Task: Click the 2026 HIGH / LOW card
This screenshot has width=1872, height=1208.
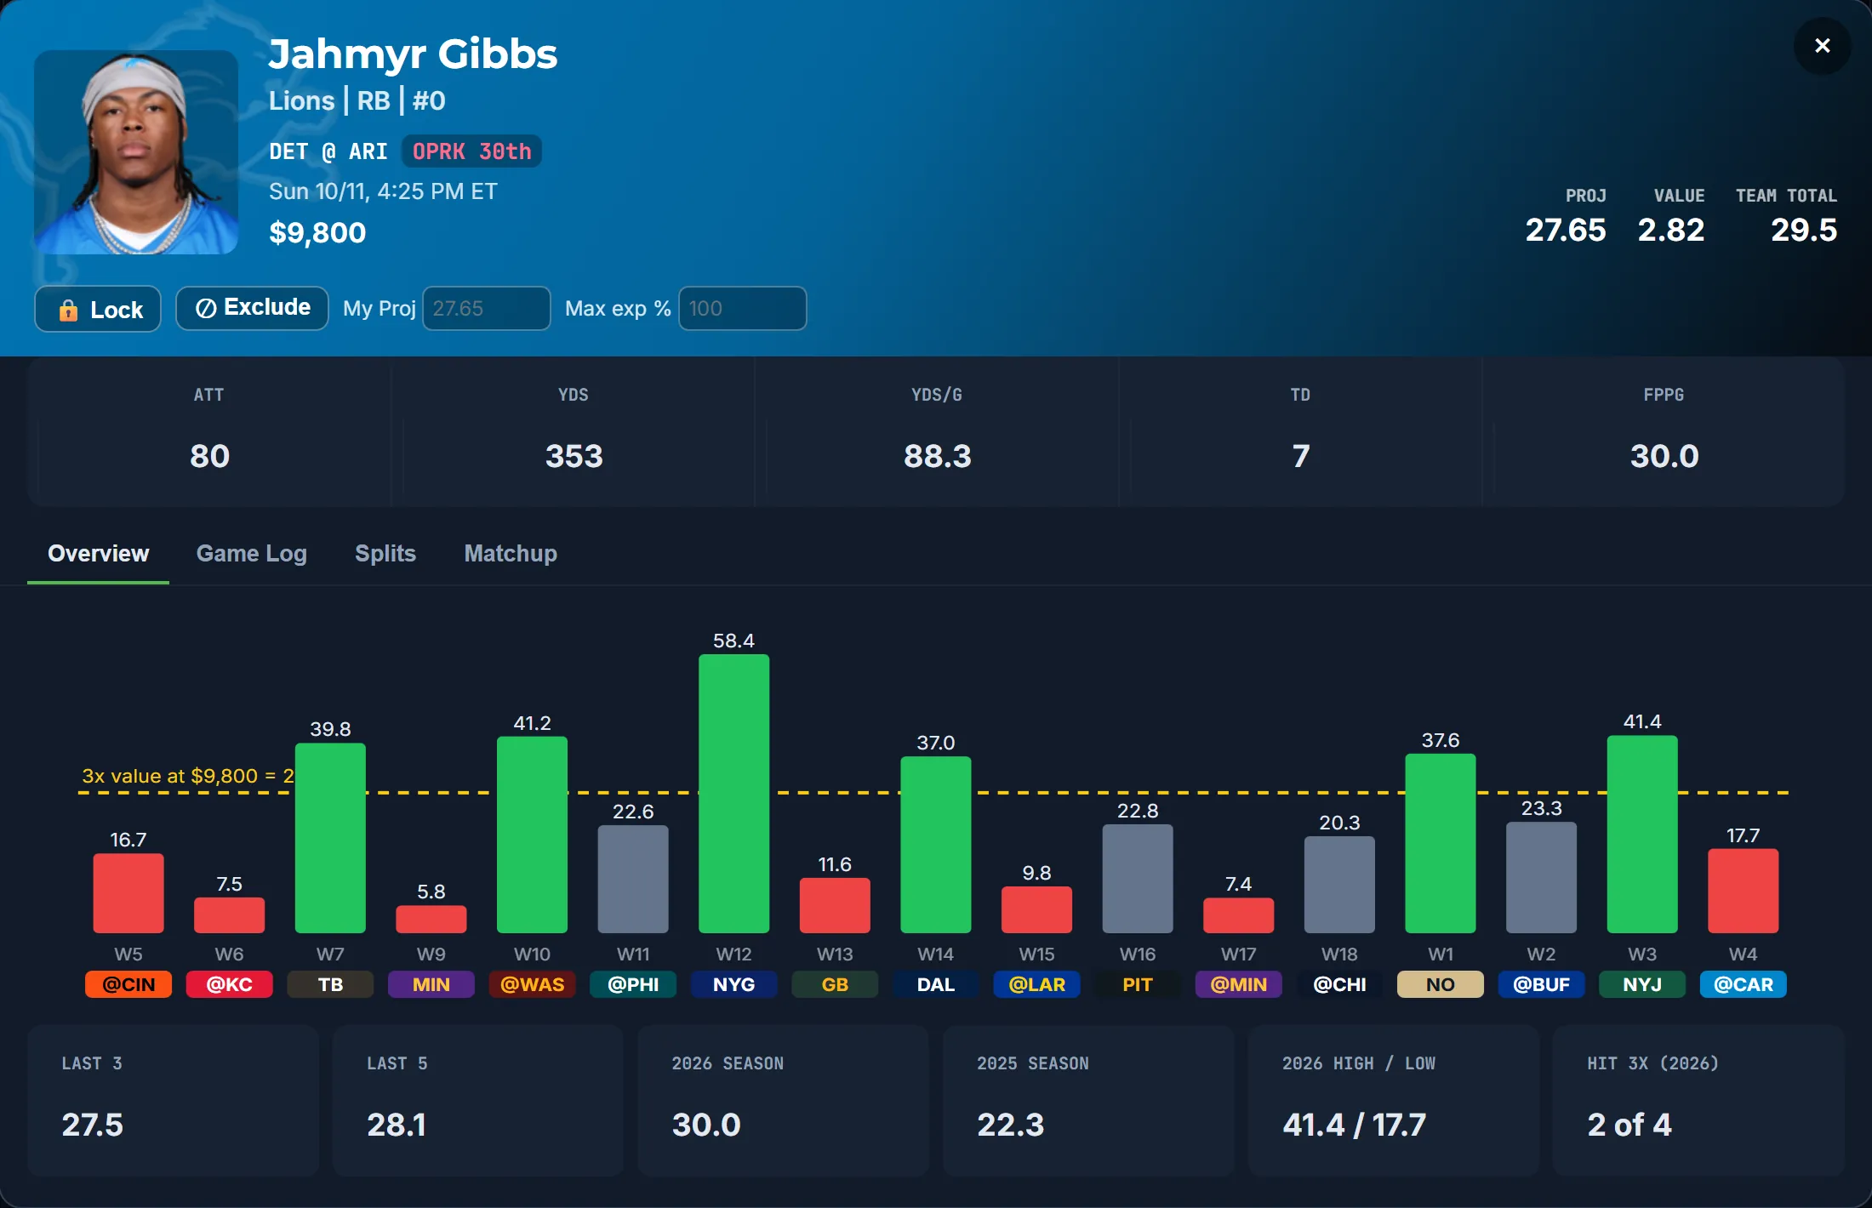Action: 1394,1101
